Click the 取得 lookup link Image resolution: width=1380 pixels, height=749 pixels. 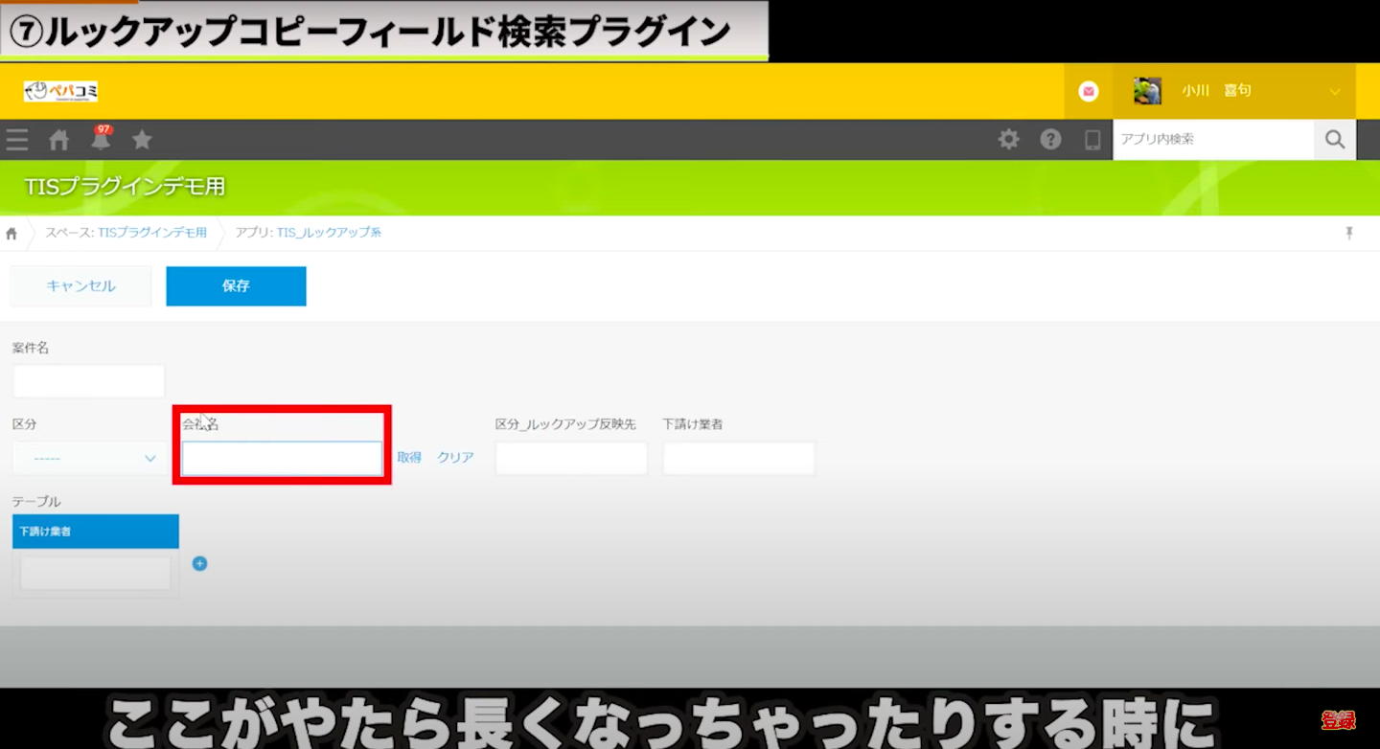pyautogui.click(x=409, y=458)
